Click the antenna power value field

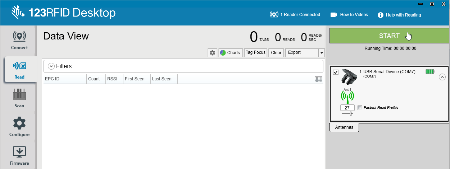pyautogui.click(x=347, y=108)
